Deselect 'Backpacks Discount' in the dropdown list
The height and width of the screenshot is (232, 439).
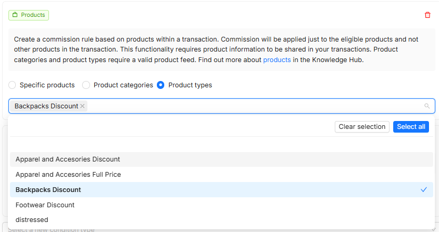click(48, 190)
